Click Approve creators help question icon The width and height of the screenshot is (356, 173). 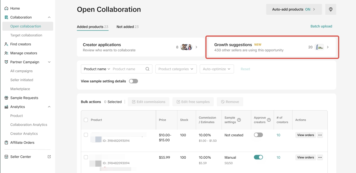(269, 120)
